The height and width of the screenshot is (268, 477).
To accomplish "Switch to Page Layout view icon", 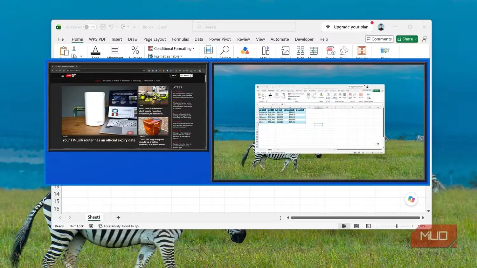I will click(356, 226).
